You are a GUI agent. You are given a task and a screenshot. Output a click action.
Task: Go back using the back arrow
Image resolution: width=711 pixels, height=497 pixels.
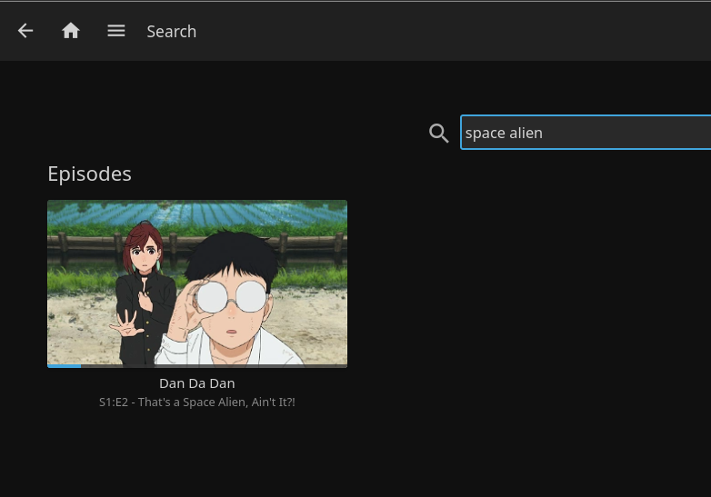point(25,31)
